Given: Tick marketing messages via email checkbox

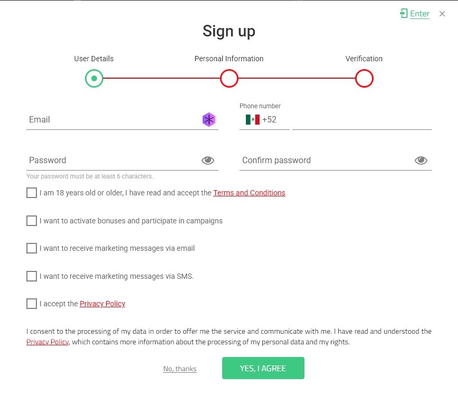Looking at the screenshot, I should click(32, 248).
